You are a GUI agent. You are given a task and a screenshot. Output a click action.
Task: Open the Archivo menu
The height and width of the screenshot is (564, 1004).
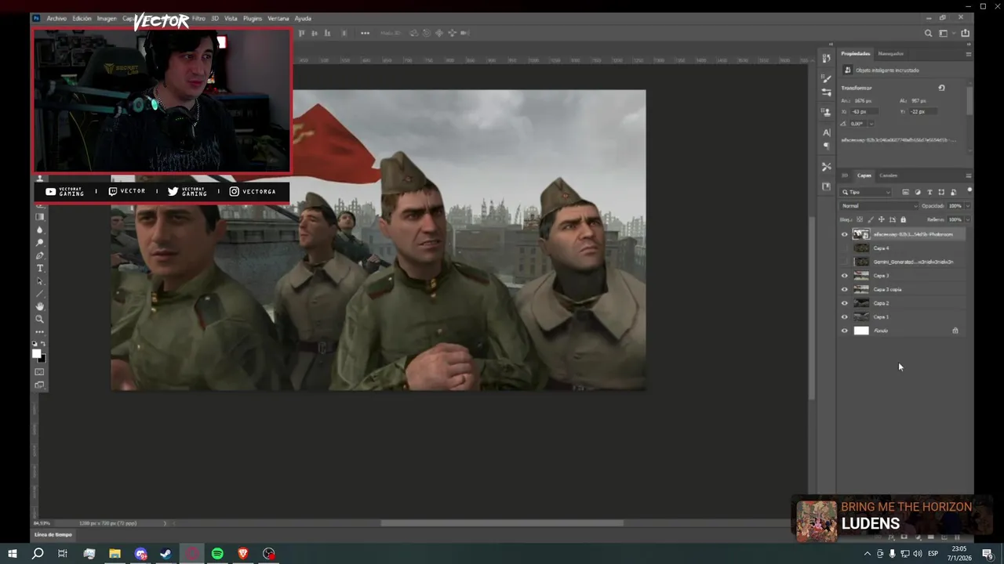click(x=56, y=18)
